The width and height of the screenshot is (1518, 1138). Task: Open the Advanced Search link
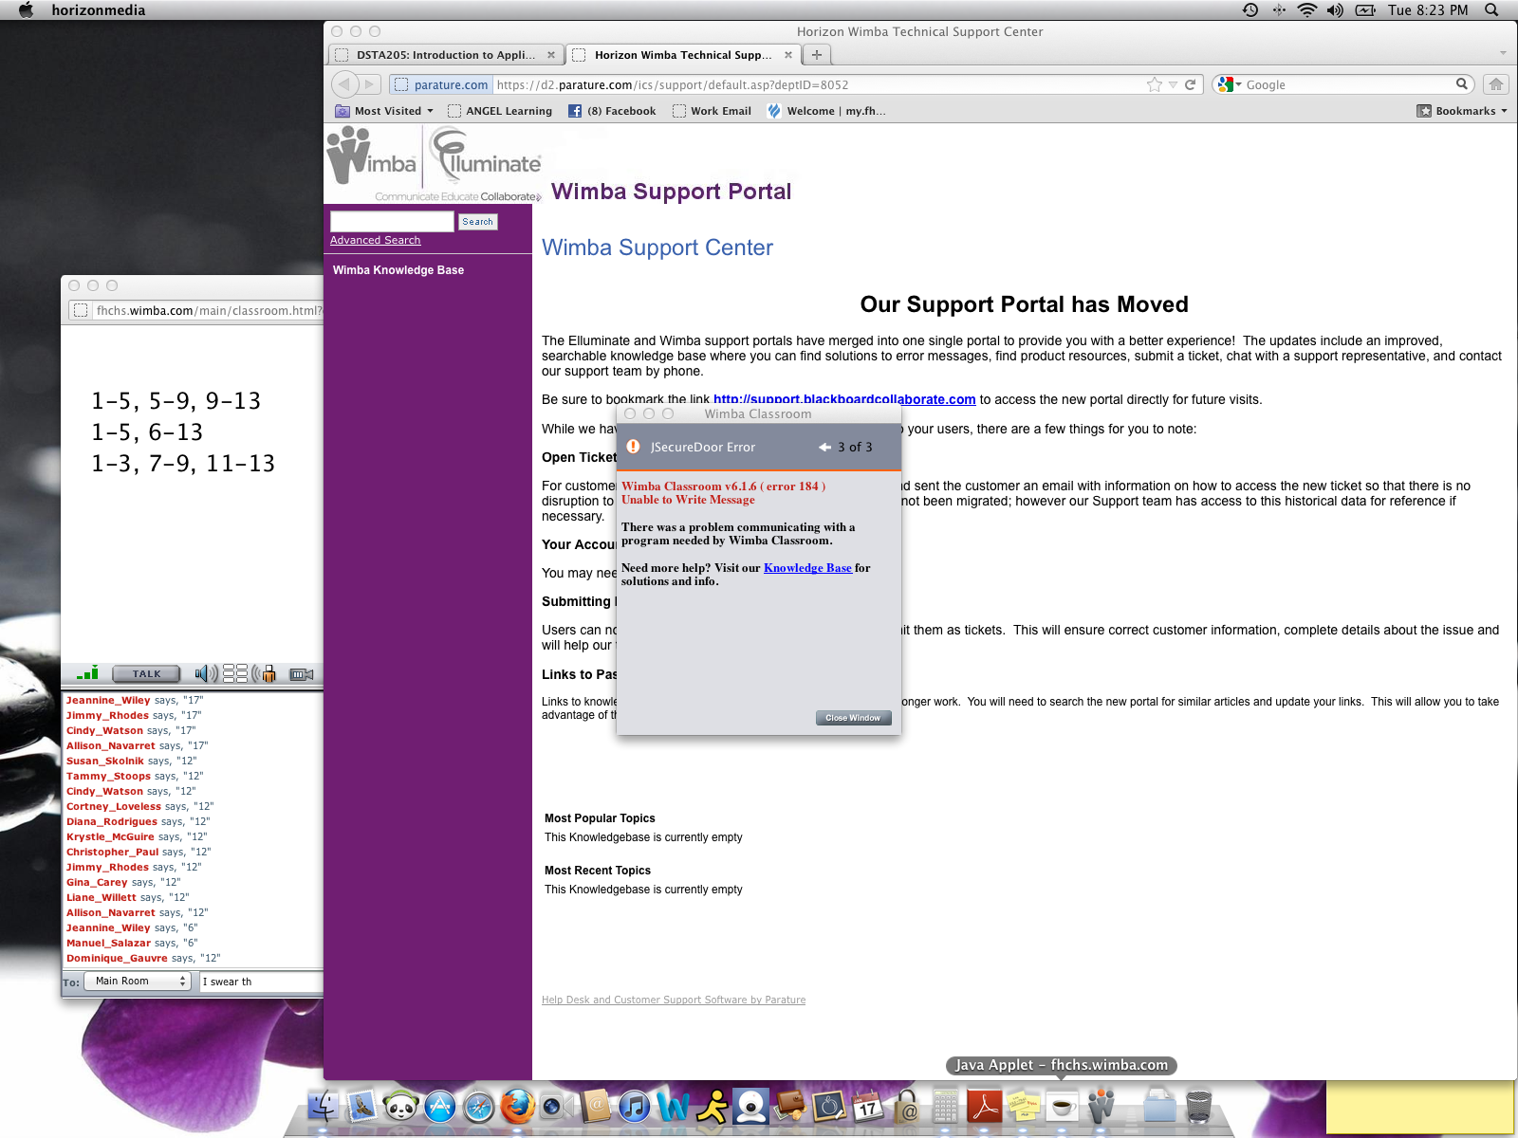375,240
